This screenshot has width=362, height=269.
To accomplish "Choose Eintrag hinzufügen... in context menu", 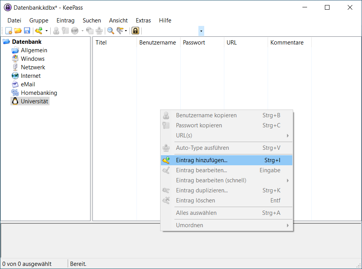I will point(227,160).
